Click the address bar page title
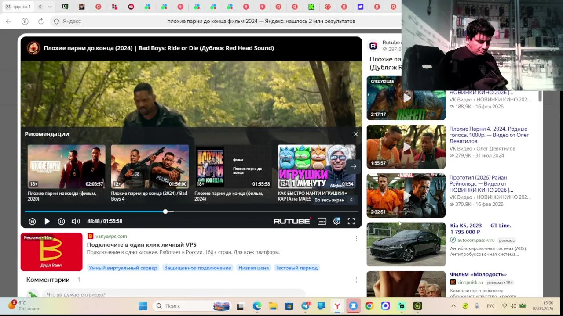The height and width of the screenshot is (316, 563). coord(261,21)
